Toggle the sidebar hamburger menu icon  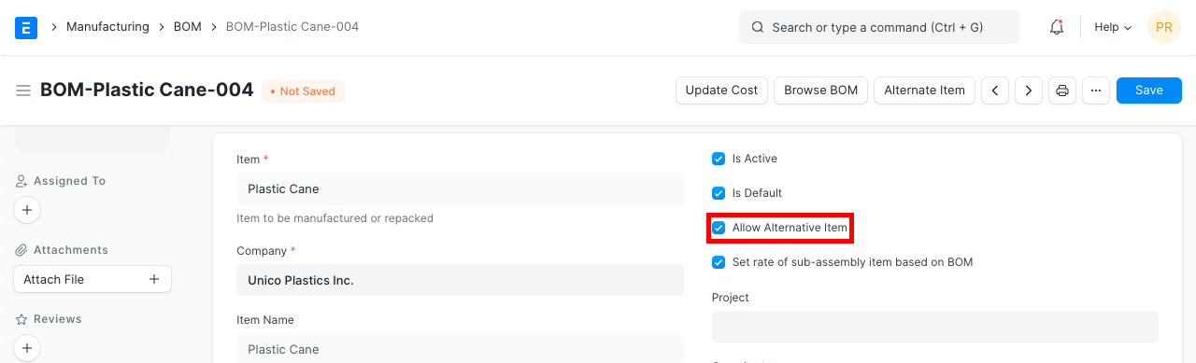23,91
